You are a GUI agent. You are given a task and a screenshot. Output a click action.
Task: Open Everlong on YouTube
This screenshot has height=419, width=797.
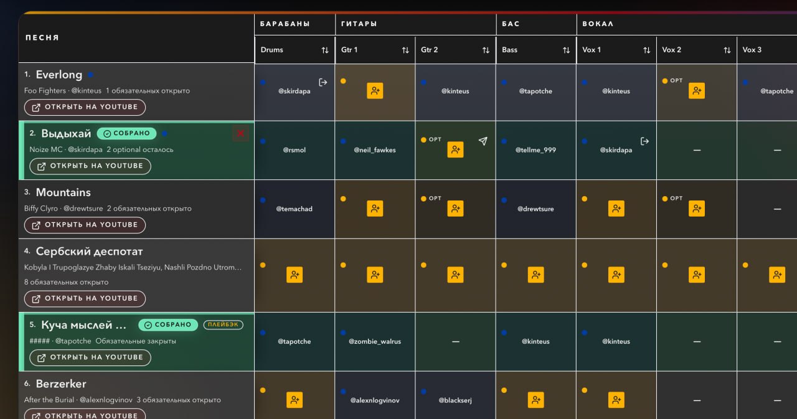coord(85,107)
